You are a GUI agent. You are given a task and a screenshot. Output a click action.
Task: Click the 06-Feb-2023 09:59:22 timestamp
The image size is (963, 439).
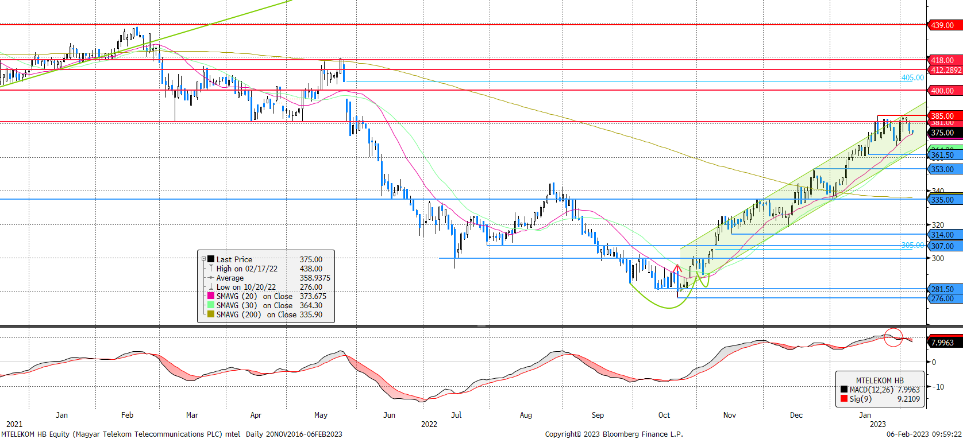(x=924, y=434)
